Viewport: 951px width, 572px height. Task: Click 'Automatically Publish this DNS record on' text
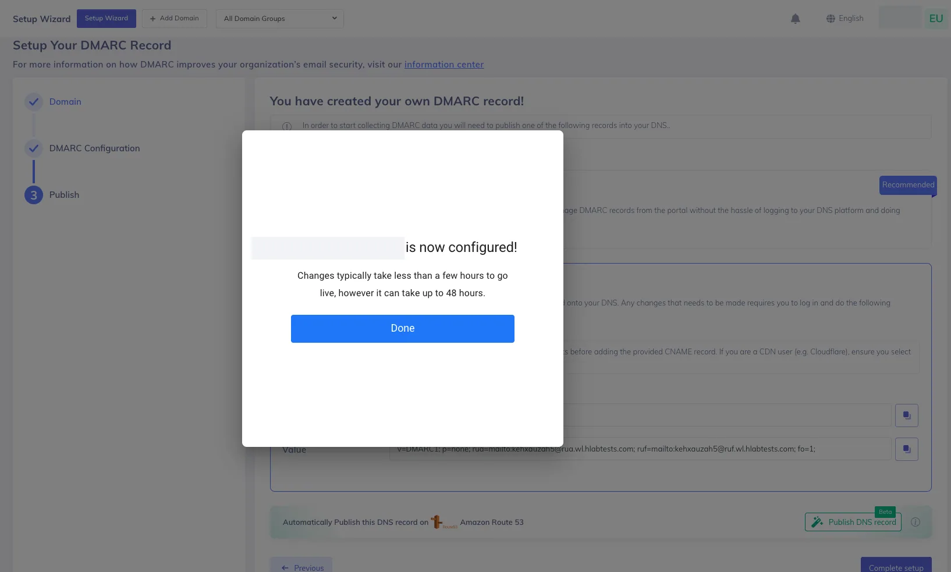pyautogui.click(x=356, y=523)
